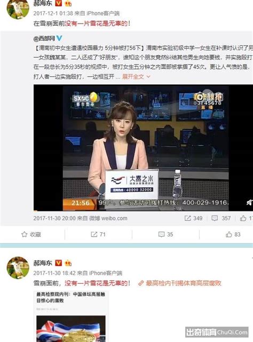Open 郝海东 username in second post
The width and height of the screenshot is (253, 342).
pyautogui.click(x=43, y=263)
